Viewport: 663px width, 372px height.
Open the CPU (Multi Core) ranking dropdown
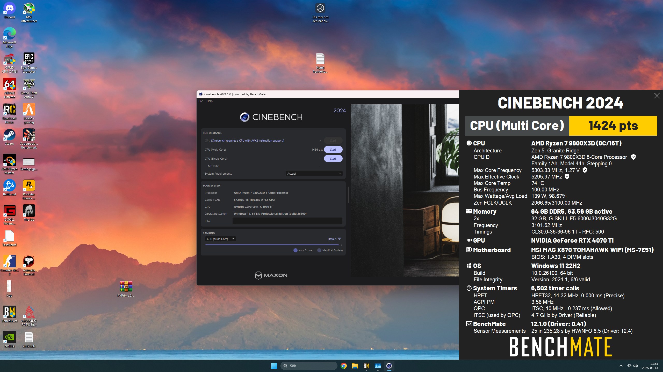pyautogui.click(x=220, y=239)
